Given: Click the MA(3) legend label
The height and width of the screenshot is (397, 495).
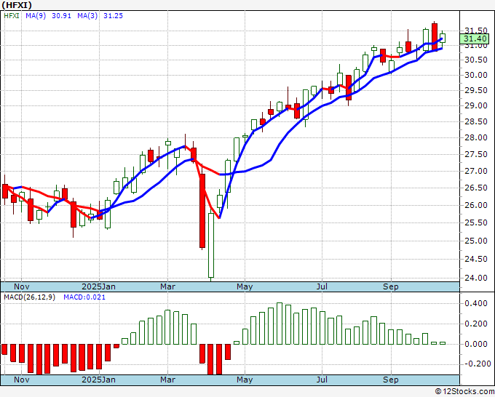Looking at the screenshot, I should click(x=87, y=16).
